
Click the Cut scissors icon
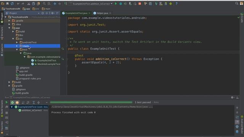click(29, 3)
